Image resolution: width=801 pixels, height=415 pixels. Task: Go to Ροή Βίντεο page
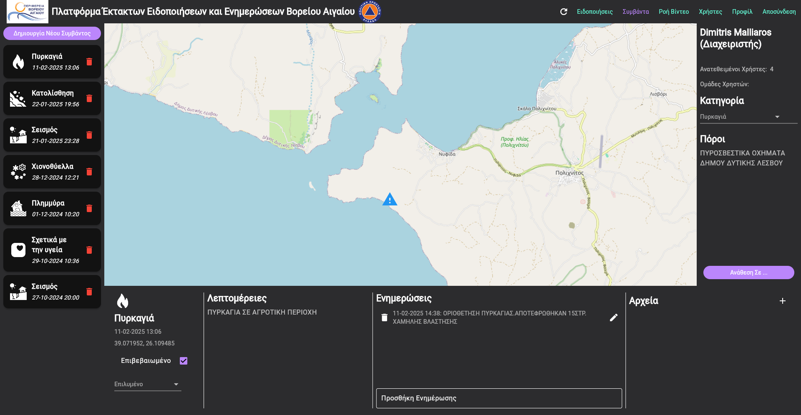(673, 12)
